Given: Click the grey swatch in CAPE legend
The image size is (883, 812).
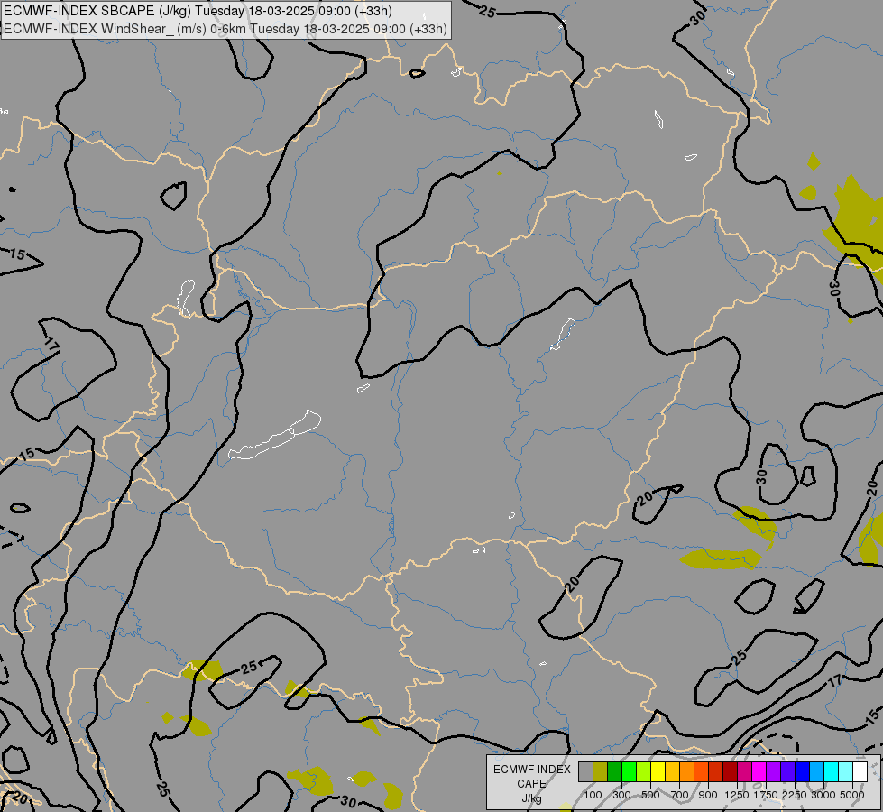Looking at the screenshot, I should [x=585, y=771].
